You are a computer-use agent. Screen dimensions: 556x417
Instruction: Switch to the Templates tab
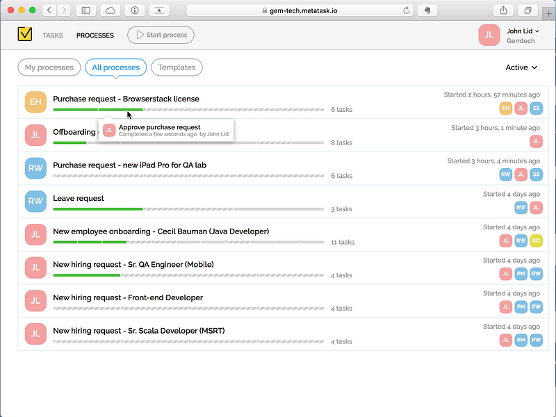point(177,67)
